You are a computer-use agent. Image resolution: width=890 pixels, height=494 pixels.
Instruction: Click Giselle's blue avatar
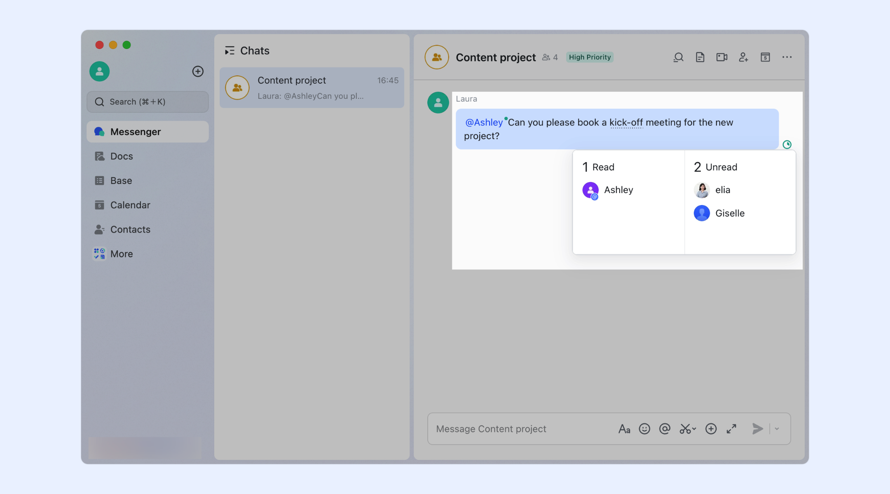coord(702,213)
